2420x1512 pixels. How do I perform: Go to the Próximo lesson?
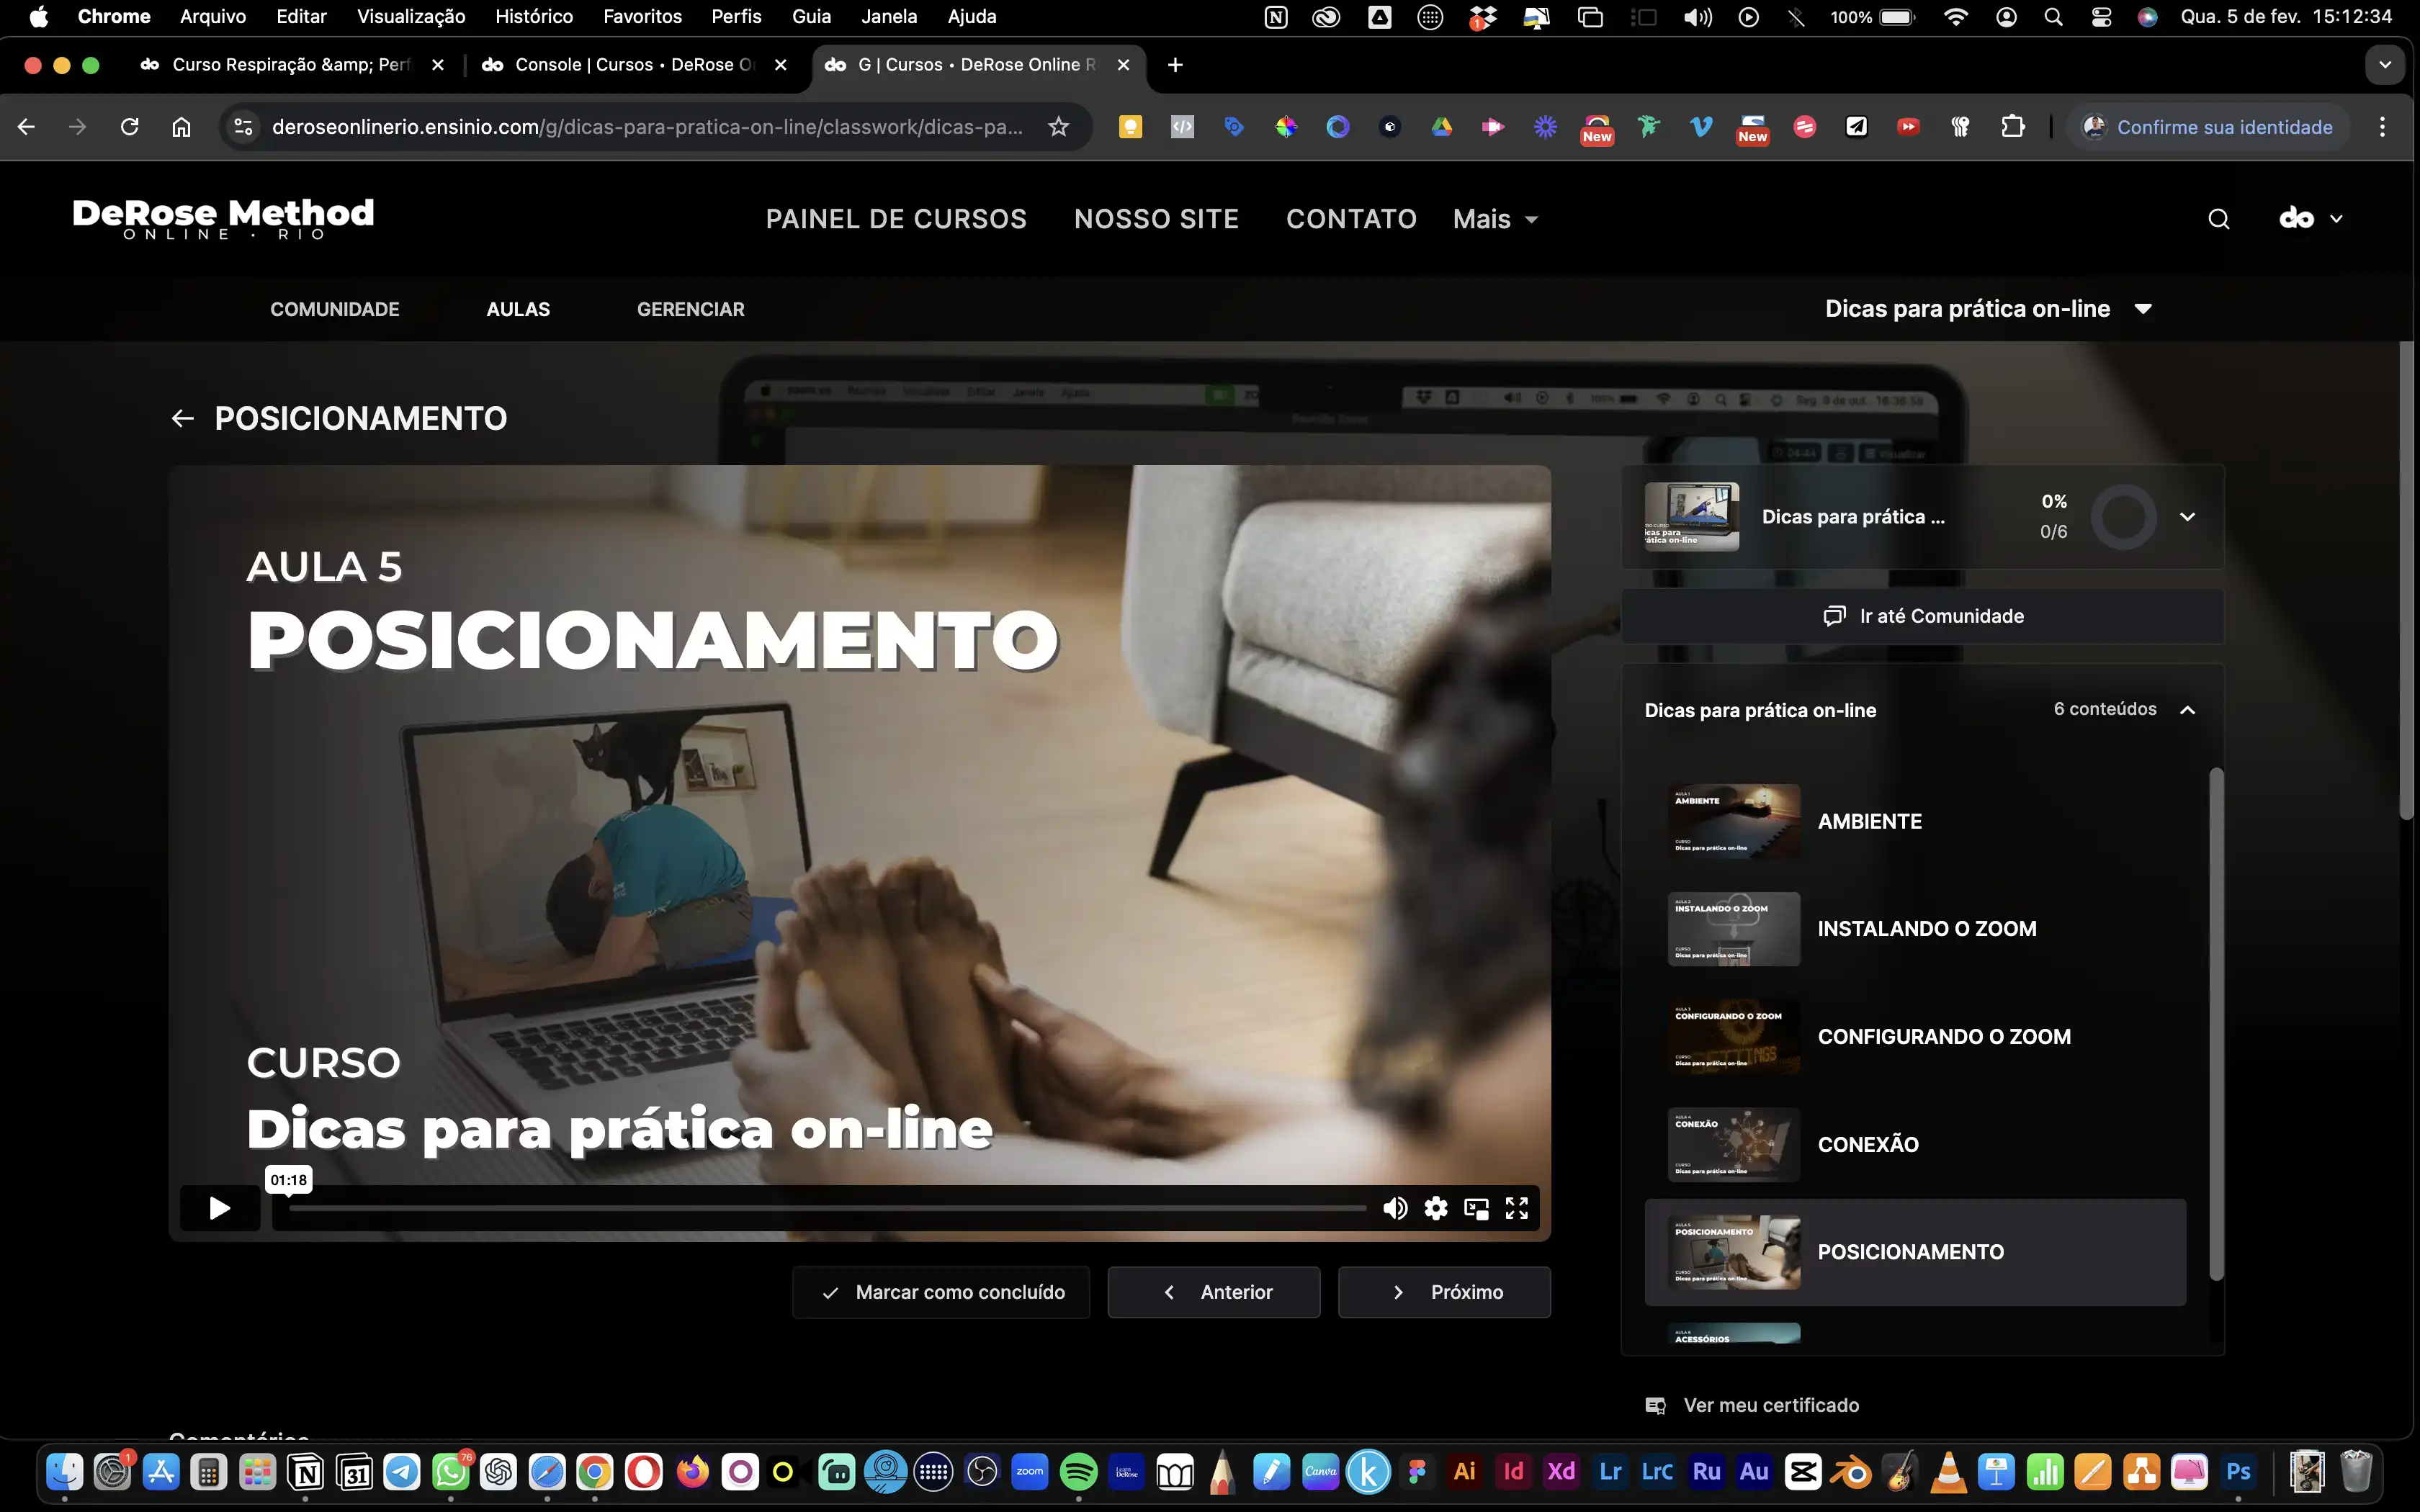click(x=1444, y=1292)
